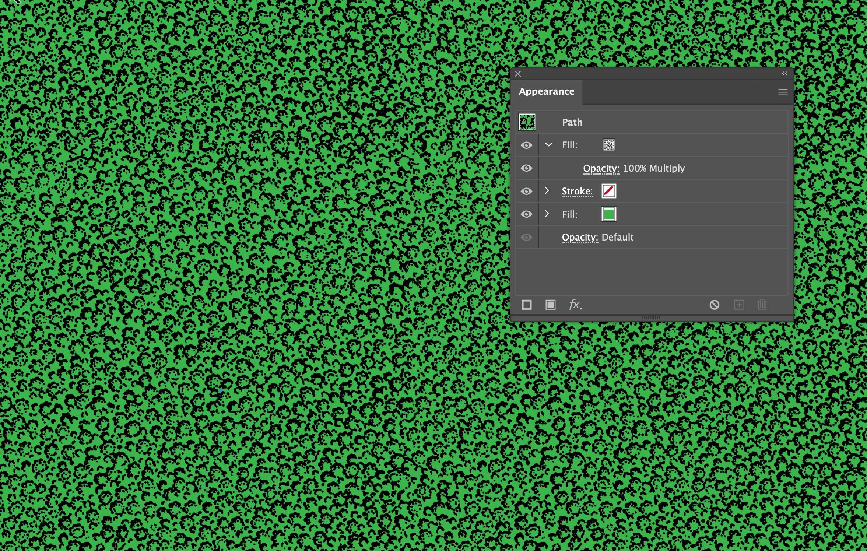Click the Path thumbnail preview
This screenshot has width=867, height=551.
[527, 122]
